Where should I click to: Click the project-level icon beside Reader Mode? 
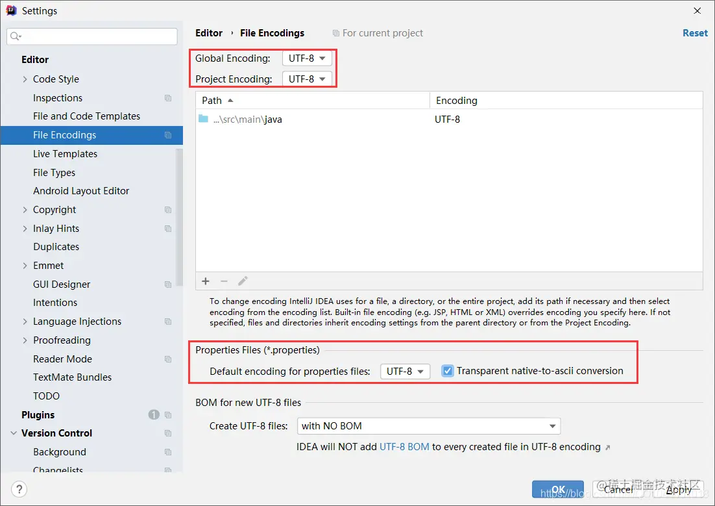(x=168, y=359)
